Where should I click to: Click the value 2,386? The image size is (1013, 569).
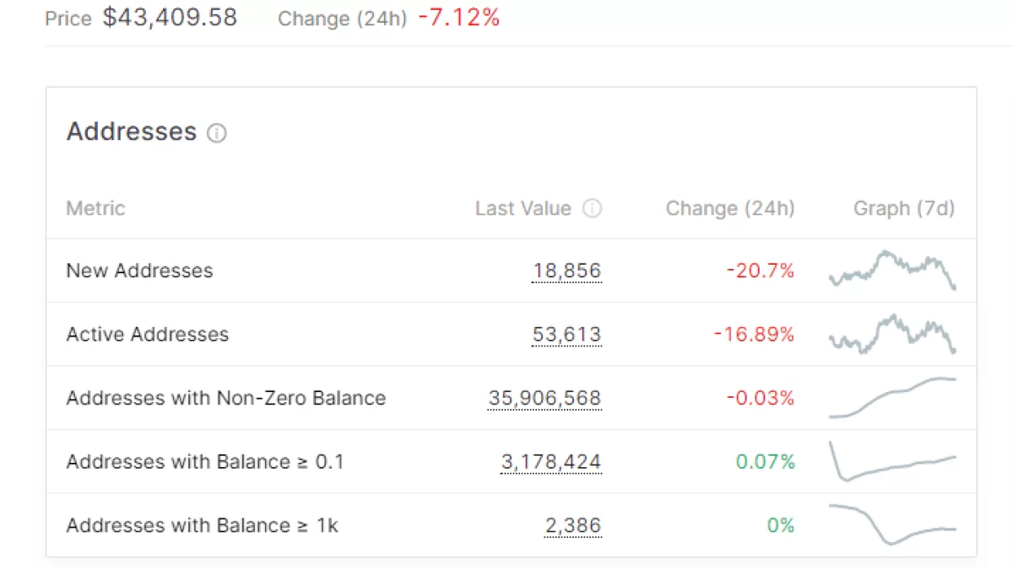tap(573, 525)
